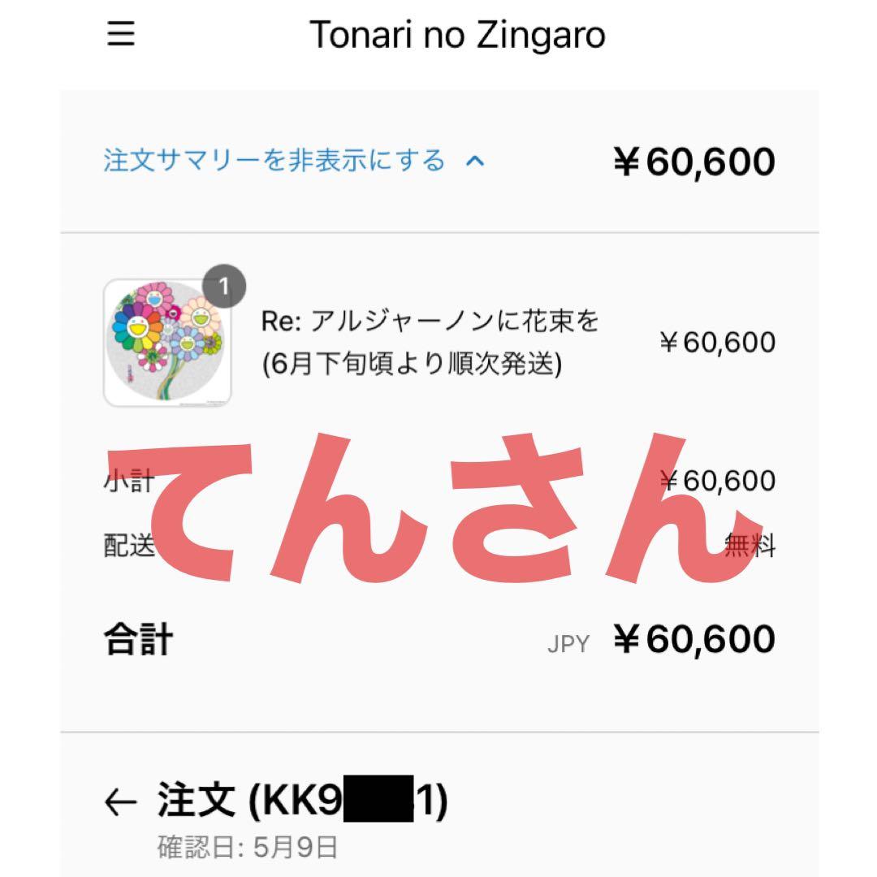Click the 合計 total label

click(138, 639)
